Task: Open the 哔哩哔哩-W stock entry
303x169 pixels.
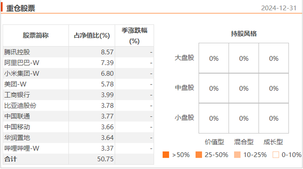Action: [x=21, y=148]
